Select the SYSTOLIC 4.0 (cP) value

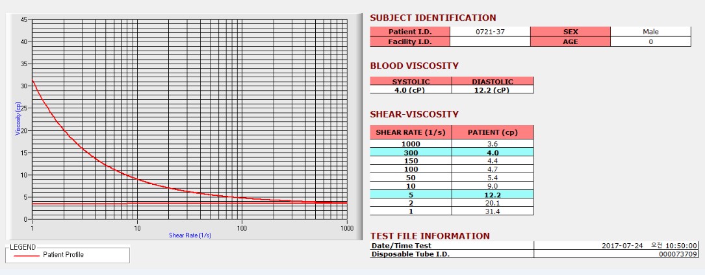coord(411,90)
